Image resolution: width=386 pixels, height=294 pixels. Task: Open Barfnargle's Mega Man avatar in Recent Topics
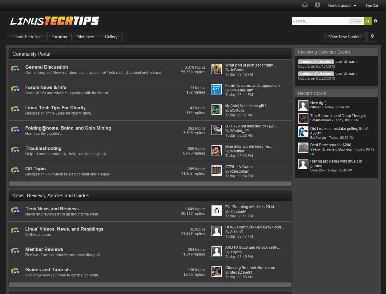click(303, 131)
